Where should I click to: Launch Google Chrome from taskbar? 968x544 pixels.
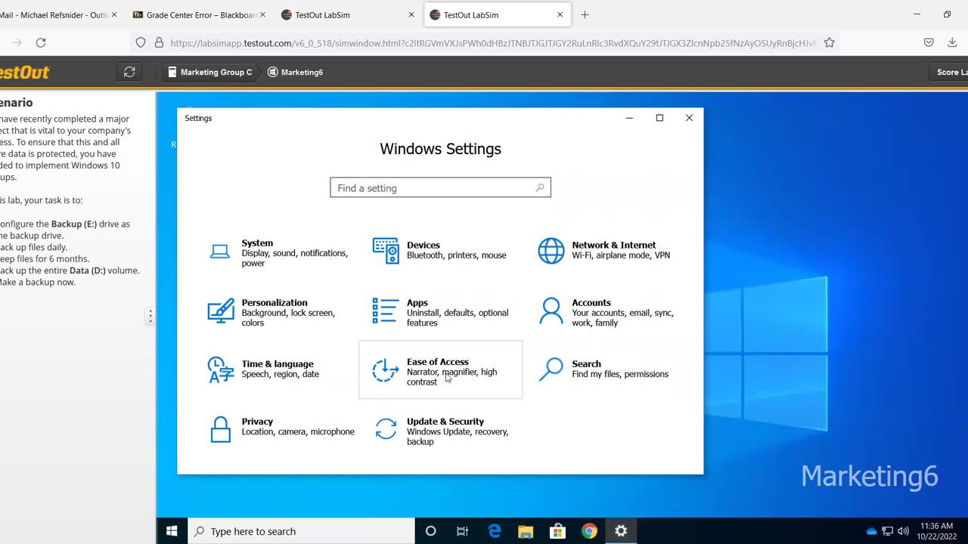(x=589, y=531)
